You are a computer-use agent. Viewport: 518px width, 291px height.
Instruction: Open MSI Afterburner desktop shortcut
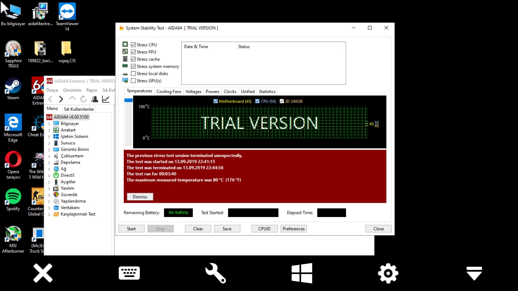[13, 240]
